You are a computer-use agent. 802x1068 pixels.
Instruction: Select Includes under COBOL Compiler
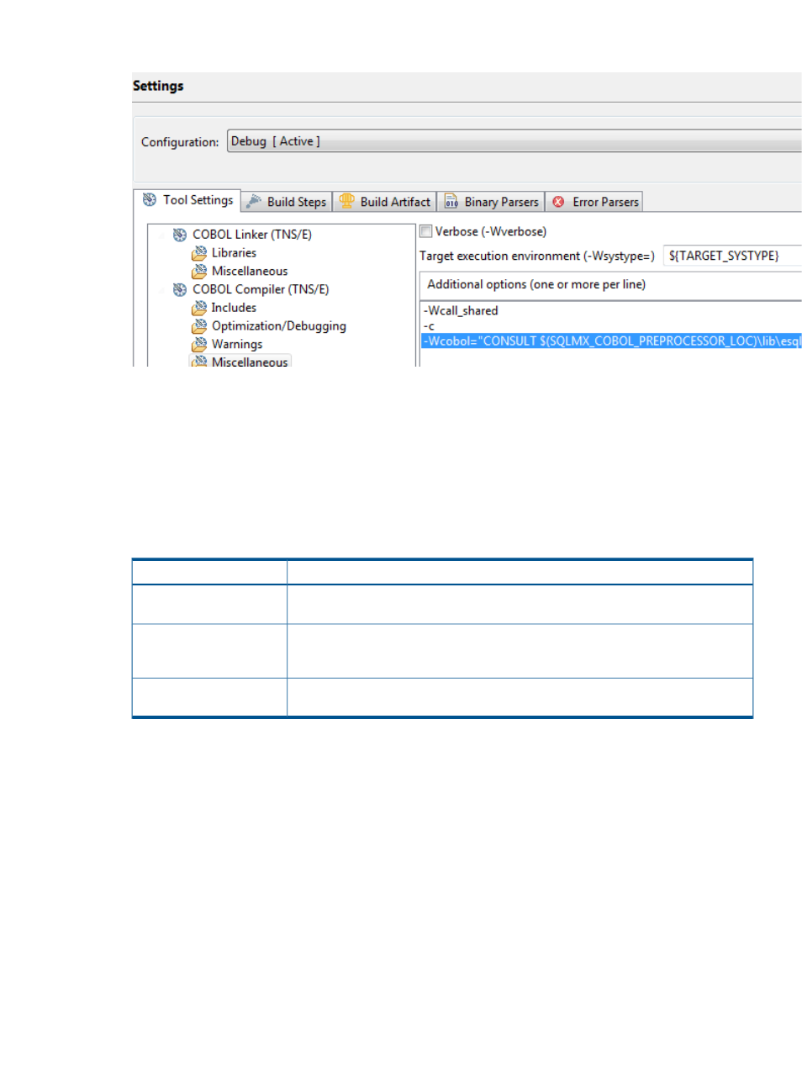[x=234, y=308]
